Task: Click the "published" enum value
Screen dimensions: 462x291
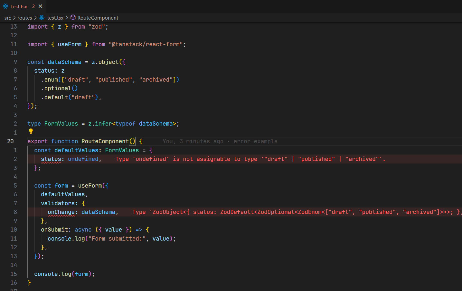Action: [x=114, y=80]
